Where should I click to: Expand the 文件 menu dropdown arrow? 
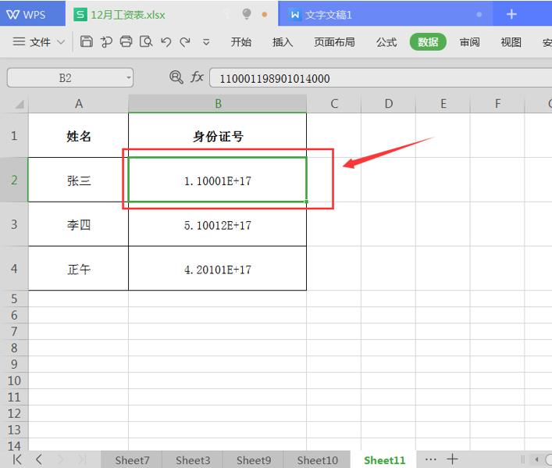point(61,42)
